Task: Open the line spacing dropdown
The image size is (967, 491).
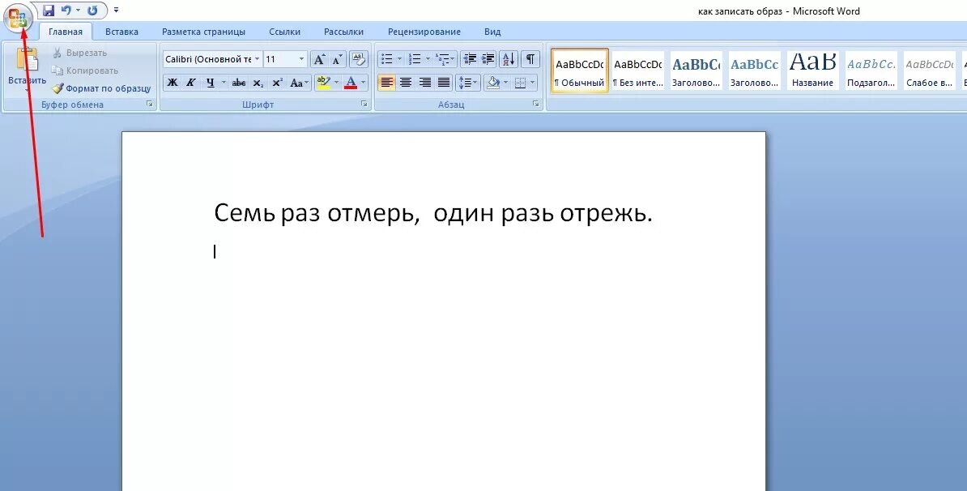Action: tap(473, 82)
